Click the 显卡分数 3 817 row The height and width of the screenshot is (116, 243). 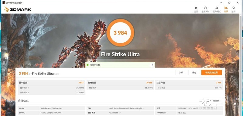52,83
